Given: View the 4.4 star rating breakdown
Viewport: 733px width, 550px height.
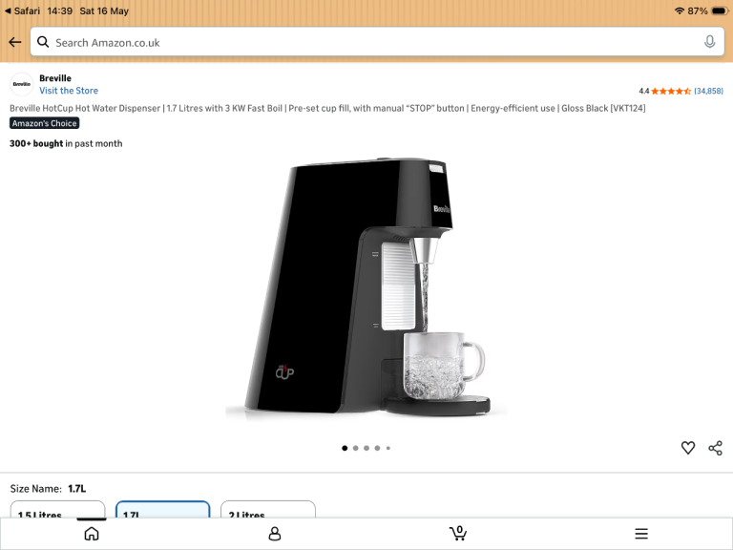Looking at the screenshot, I should (x=664, y=92).
